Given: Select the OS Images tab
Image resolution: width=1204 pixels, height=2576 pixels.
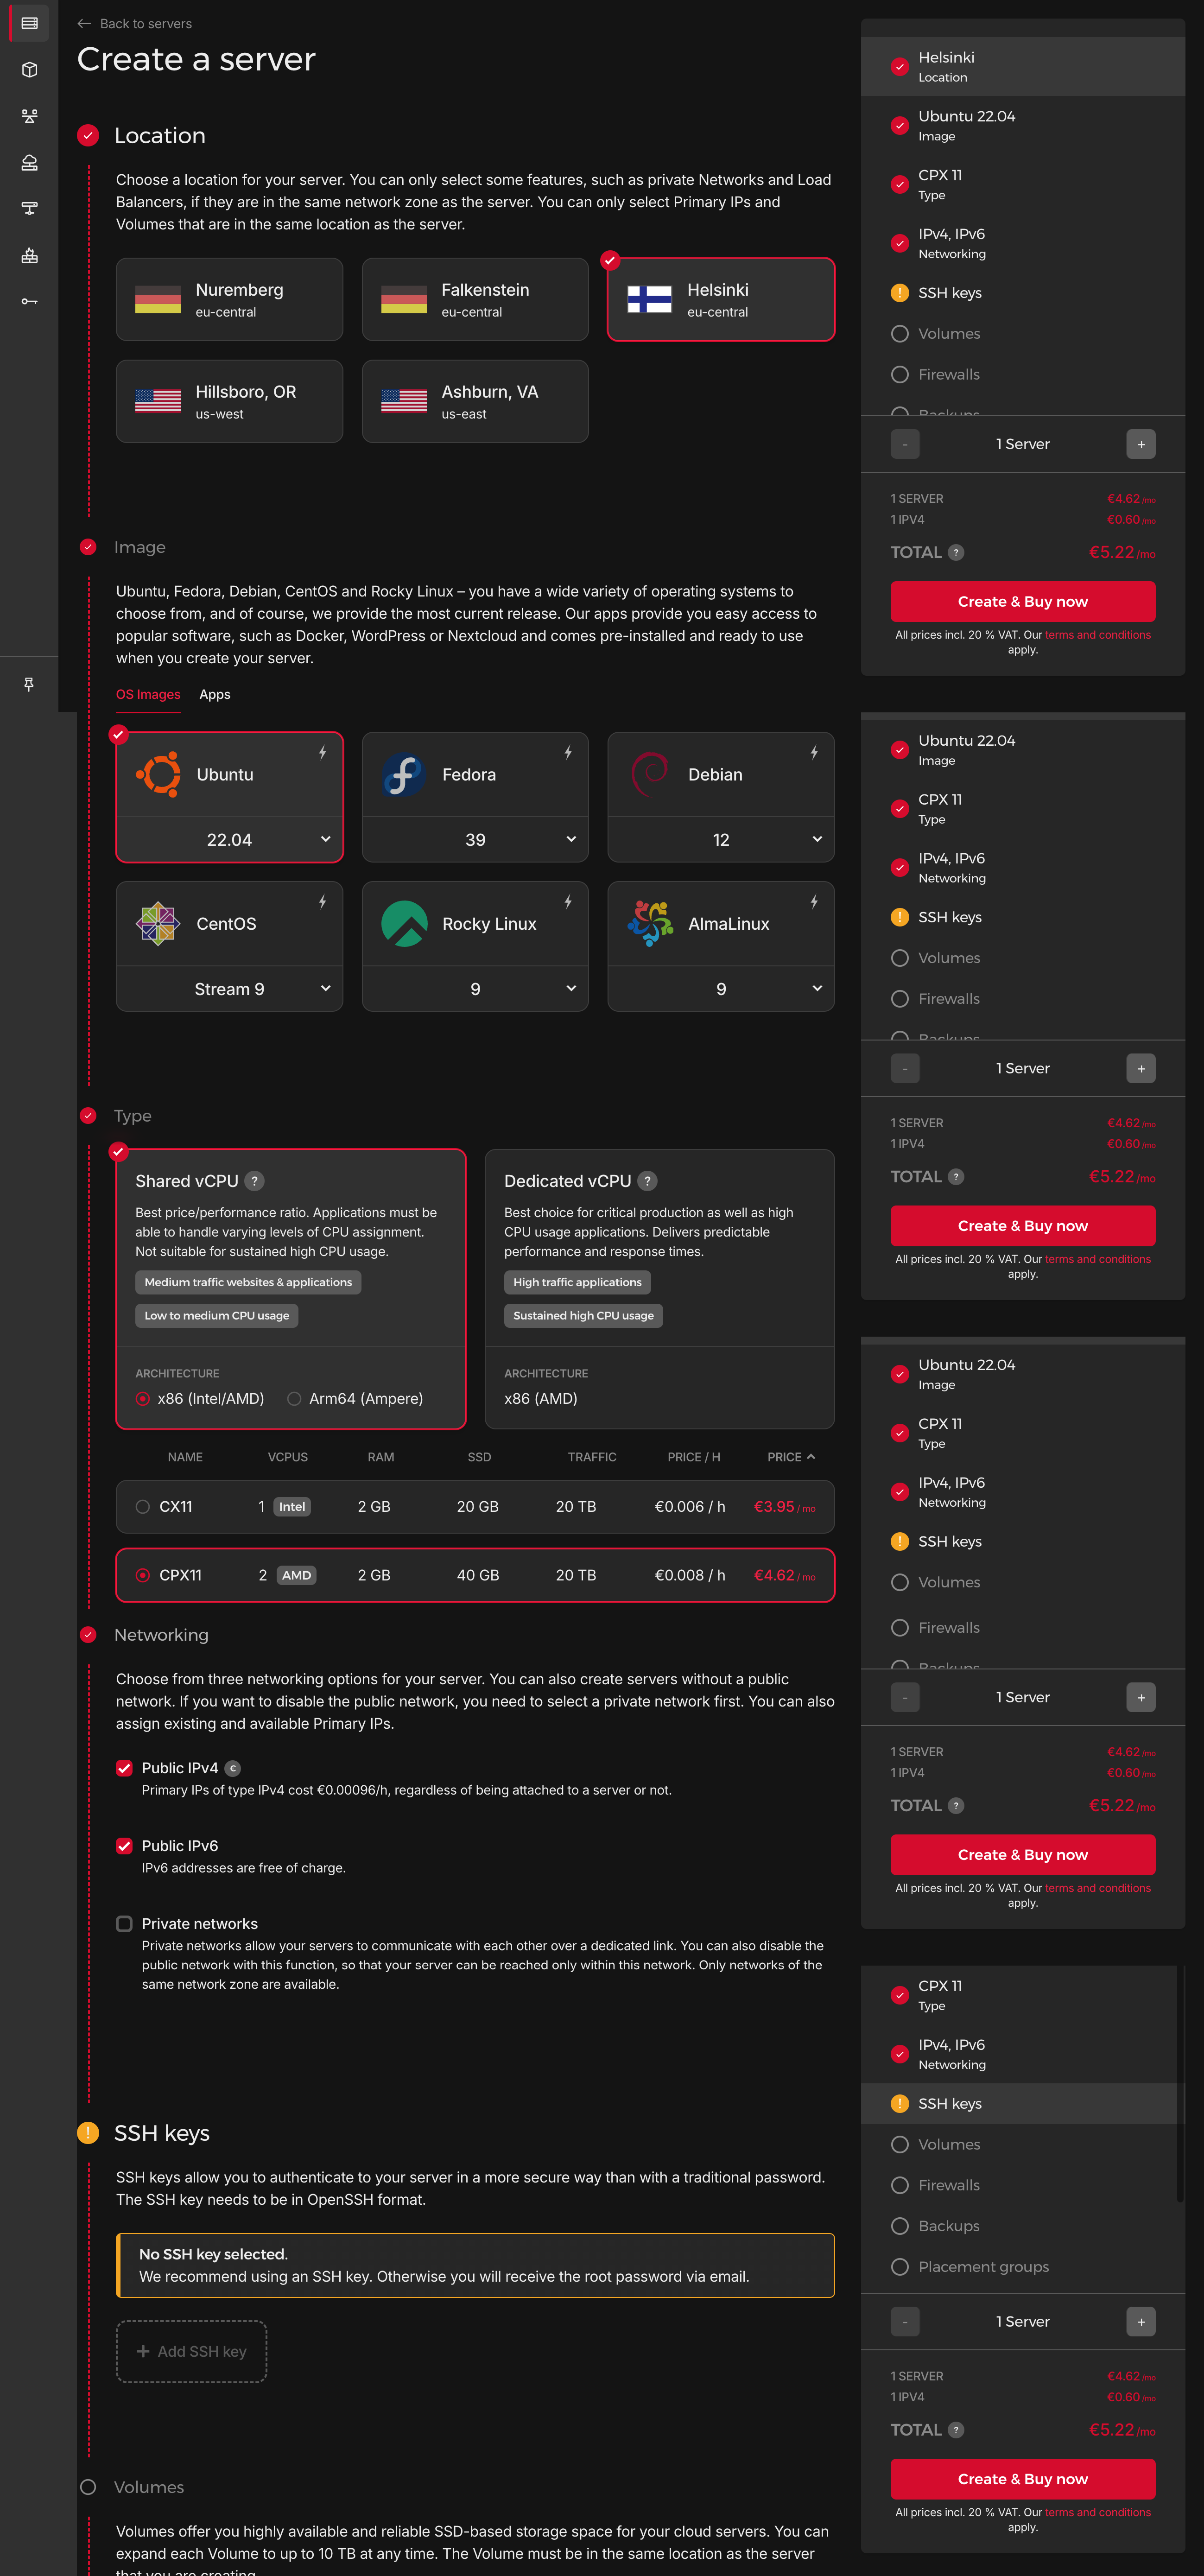Looking at the screenshot, I should [x=148, y=694].
